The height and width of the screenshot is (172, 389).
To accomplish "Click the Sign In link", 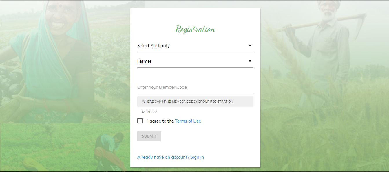I will pyautogui.click(x=197, y=157).
